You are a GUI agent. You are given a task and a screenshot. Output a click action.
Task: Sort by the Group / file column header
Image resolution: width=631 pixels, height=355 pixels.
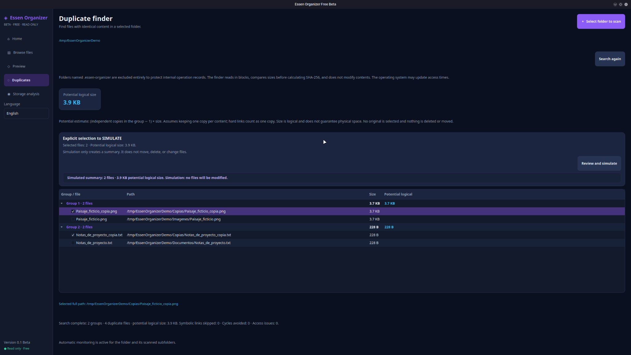[x=71, y=194]
